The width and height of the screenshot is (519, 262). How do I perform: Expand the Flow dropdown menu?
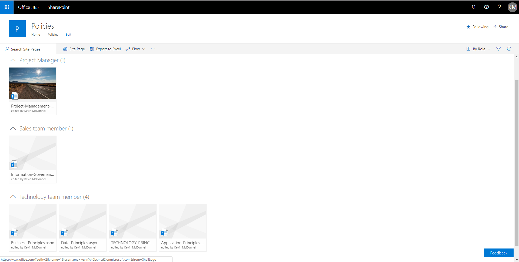pos(136,49)
